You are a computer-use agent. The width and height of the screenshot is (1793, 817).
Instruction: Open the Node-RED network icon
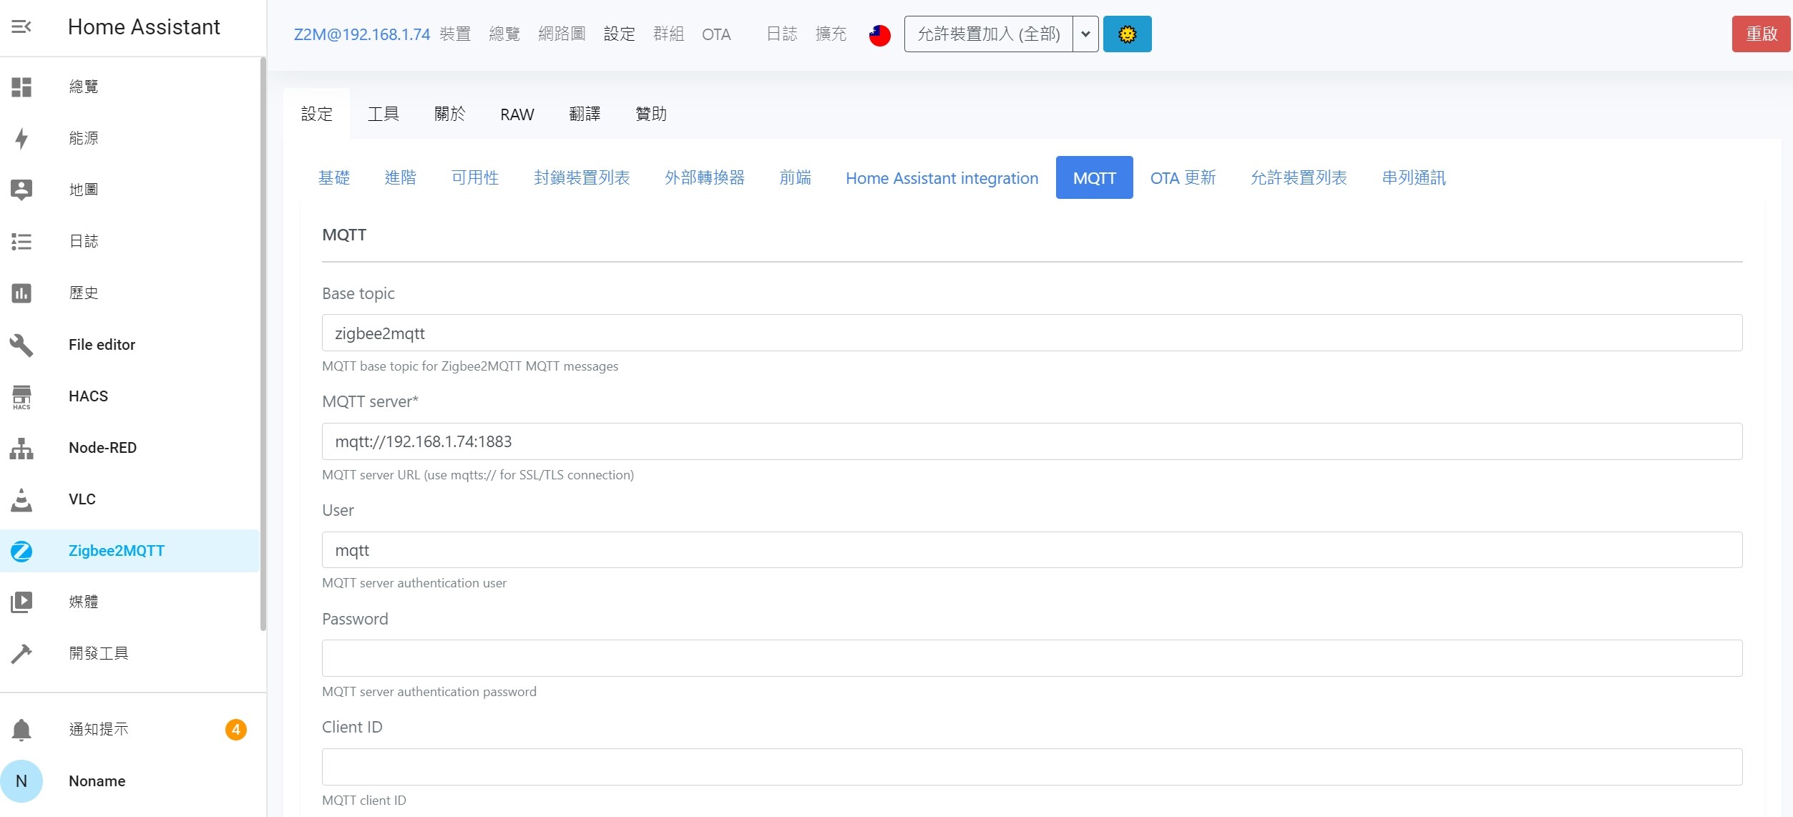(x=21, y=448)
